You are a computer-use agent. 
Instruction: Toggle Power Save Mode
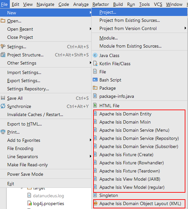pos(45,174)
